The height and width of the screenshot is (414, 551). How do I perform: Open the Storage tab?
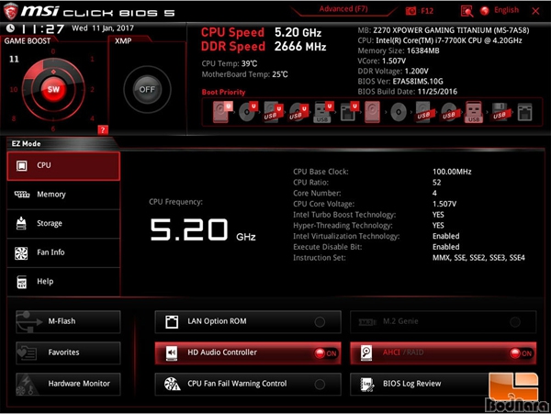[x=63, y=224]
